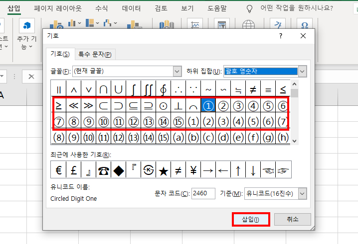Open the 삽입 ribbon tab

click(x=14, y=8)
